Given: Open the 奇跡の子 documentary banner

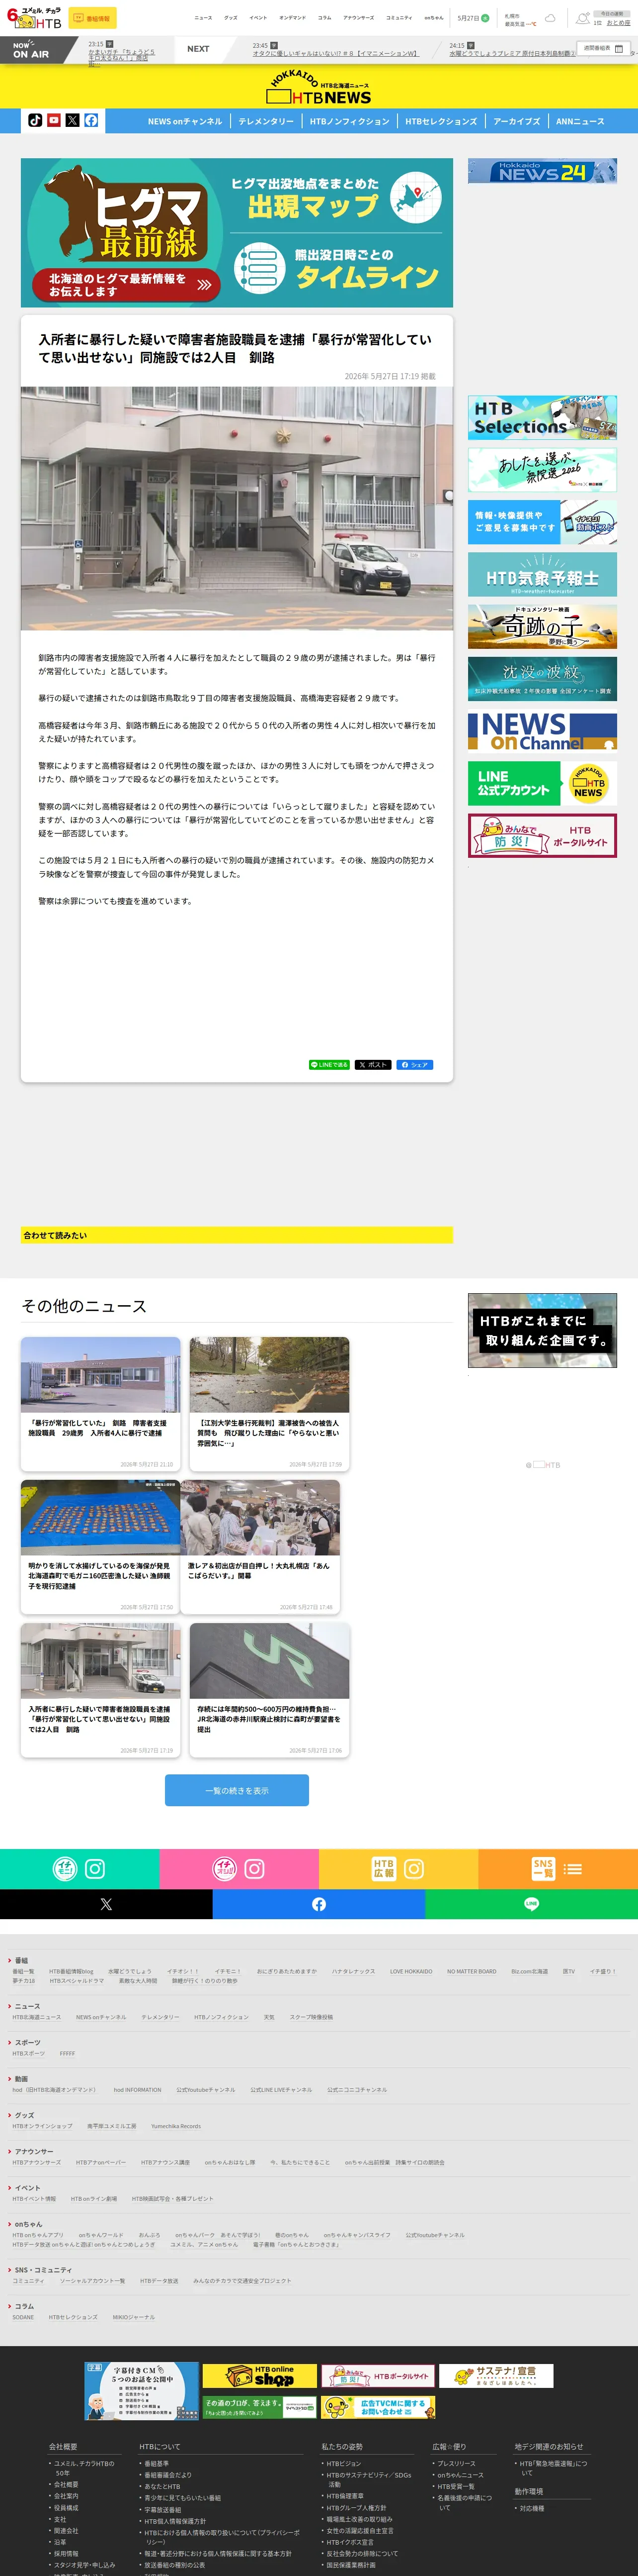Looking at the screenshot, I should point(542,627).
